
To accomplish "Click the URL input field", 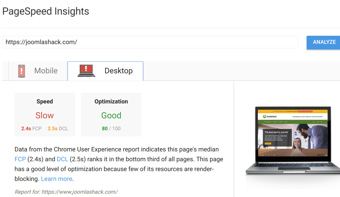I will click(150, 42).
